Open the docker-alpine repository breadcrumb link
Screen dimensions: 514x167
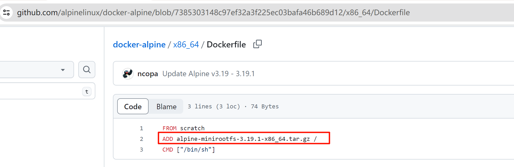[139, 44]
